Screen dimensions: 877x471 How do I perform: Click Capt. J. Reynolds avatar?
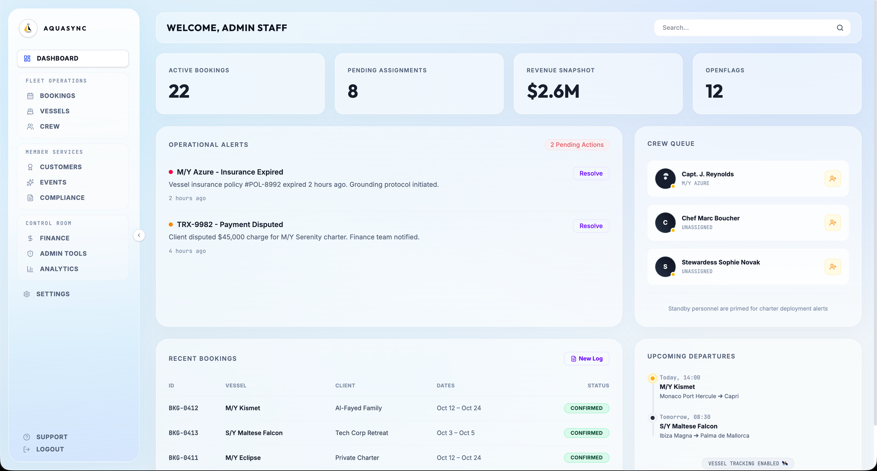point(665,179)
